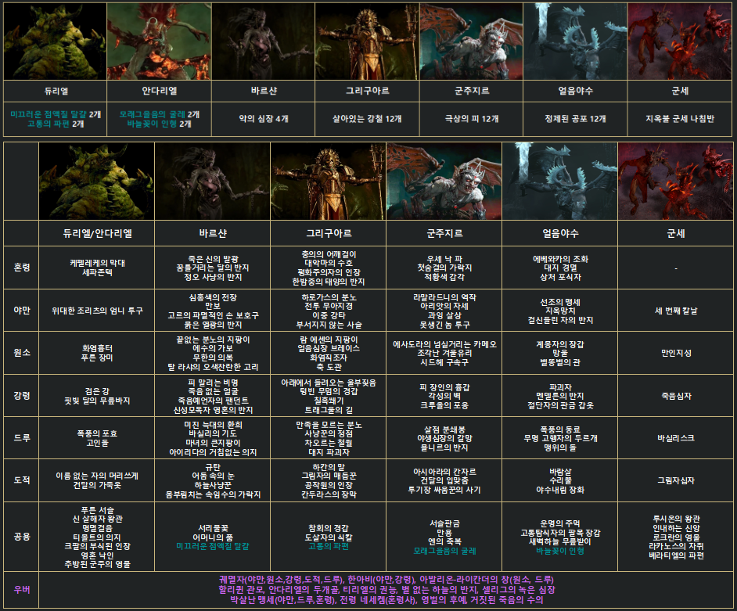Select the '살아있는 강철 12개' cell
Screen dimensions: 737x611
(367, 119)
